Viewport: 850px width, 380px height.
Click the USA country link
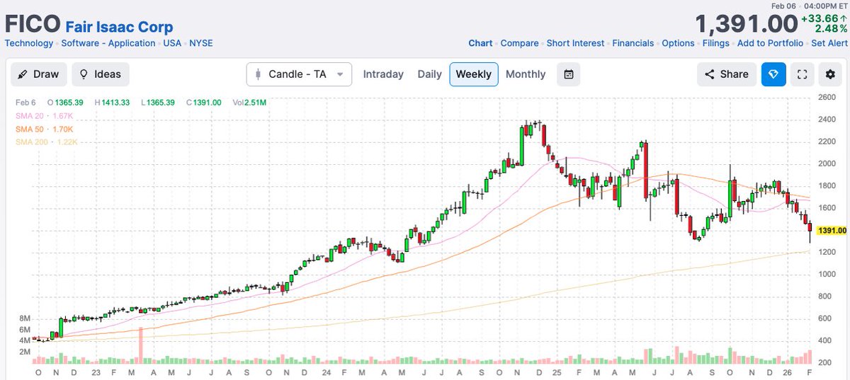tap(172, 43)
